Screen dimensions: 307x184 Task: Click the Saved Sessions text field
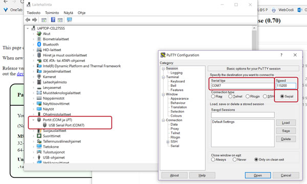click(243, 115)
